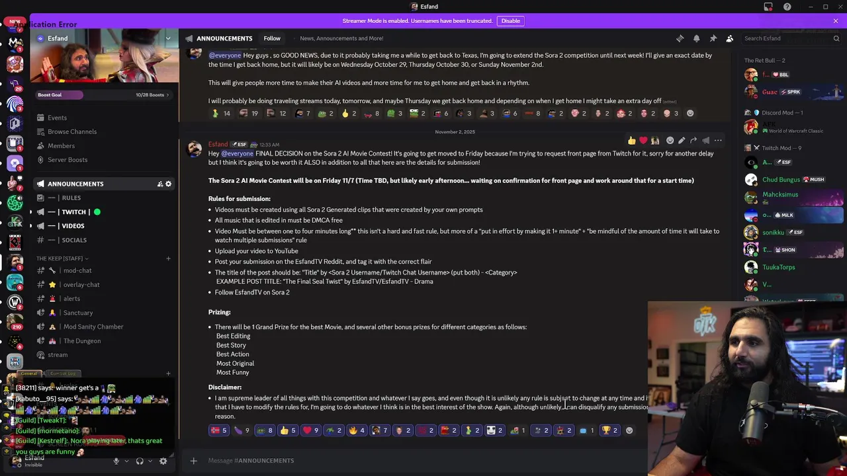Join The Dungeon voice channel
The height and width of the screenshot is (476, 847).
tap(105, 340)
